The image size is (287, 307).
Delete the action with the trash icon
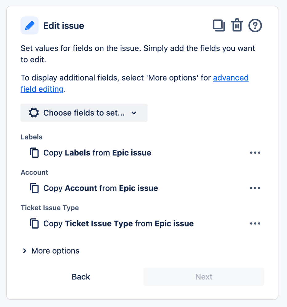click(237, 25)
